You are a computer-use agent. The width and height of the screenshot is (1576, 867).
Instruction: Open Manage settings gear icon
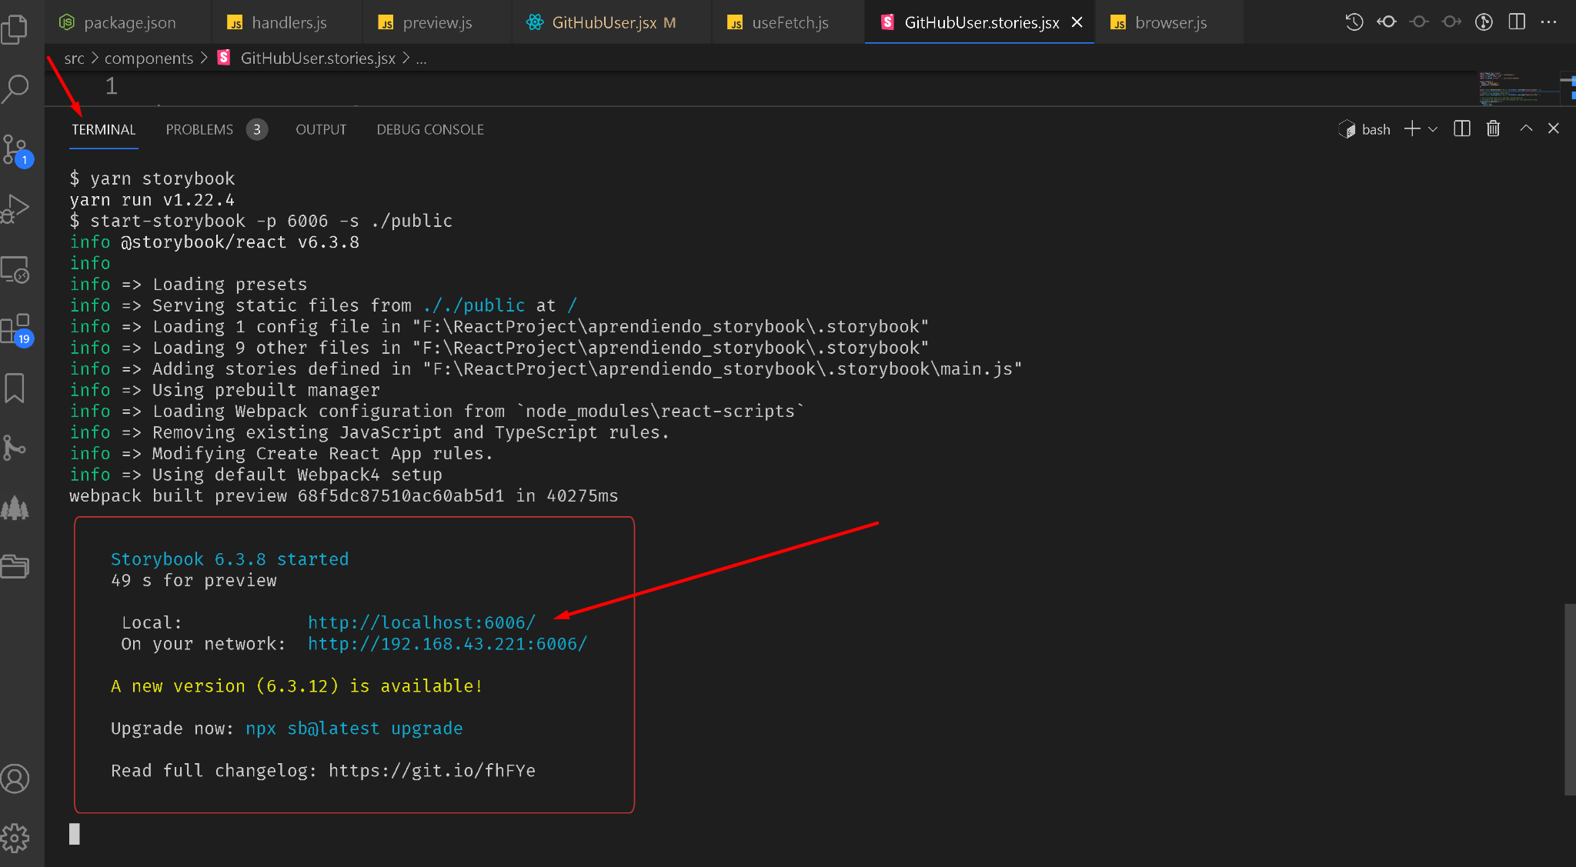15,838
